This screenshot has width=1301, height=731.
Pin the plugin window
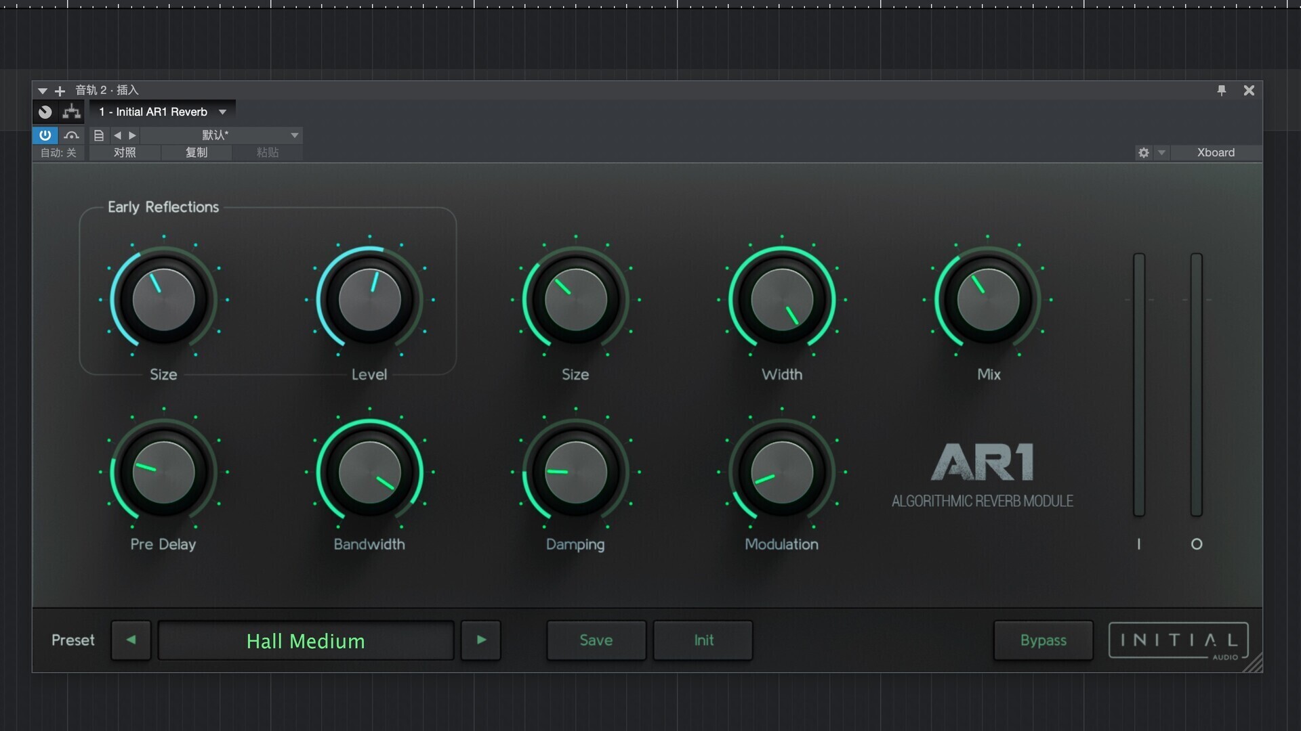tap(1222, 90)
